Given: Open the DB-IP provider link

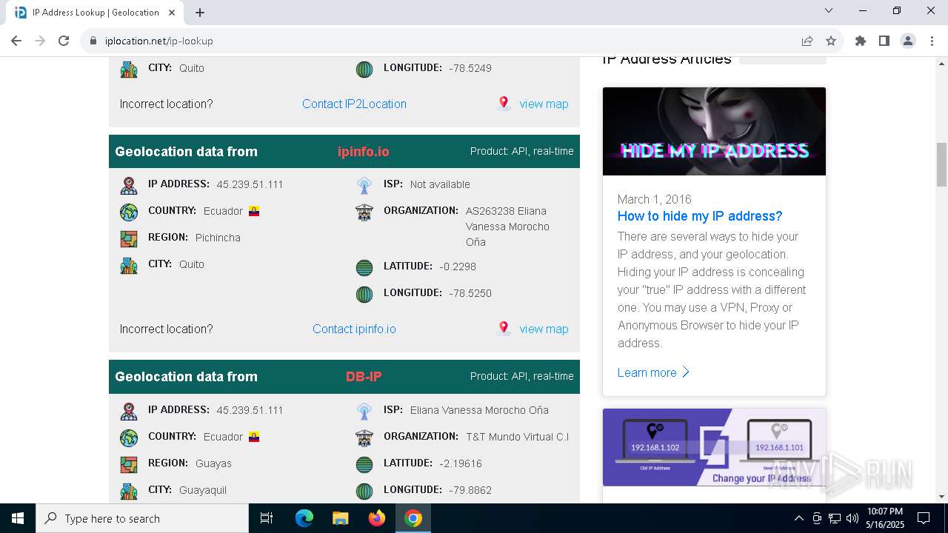Looking at the screenshot, I should pos(364,377).
